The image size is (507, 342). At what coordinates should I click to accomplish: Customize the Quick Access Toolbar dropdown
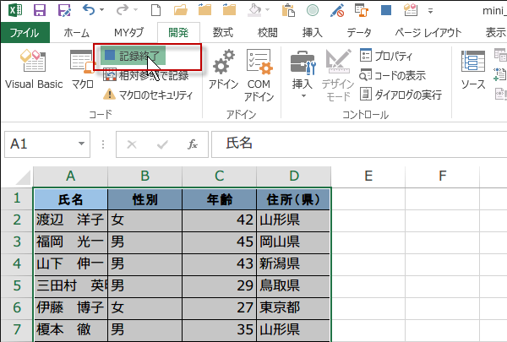coord(430,11)
